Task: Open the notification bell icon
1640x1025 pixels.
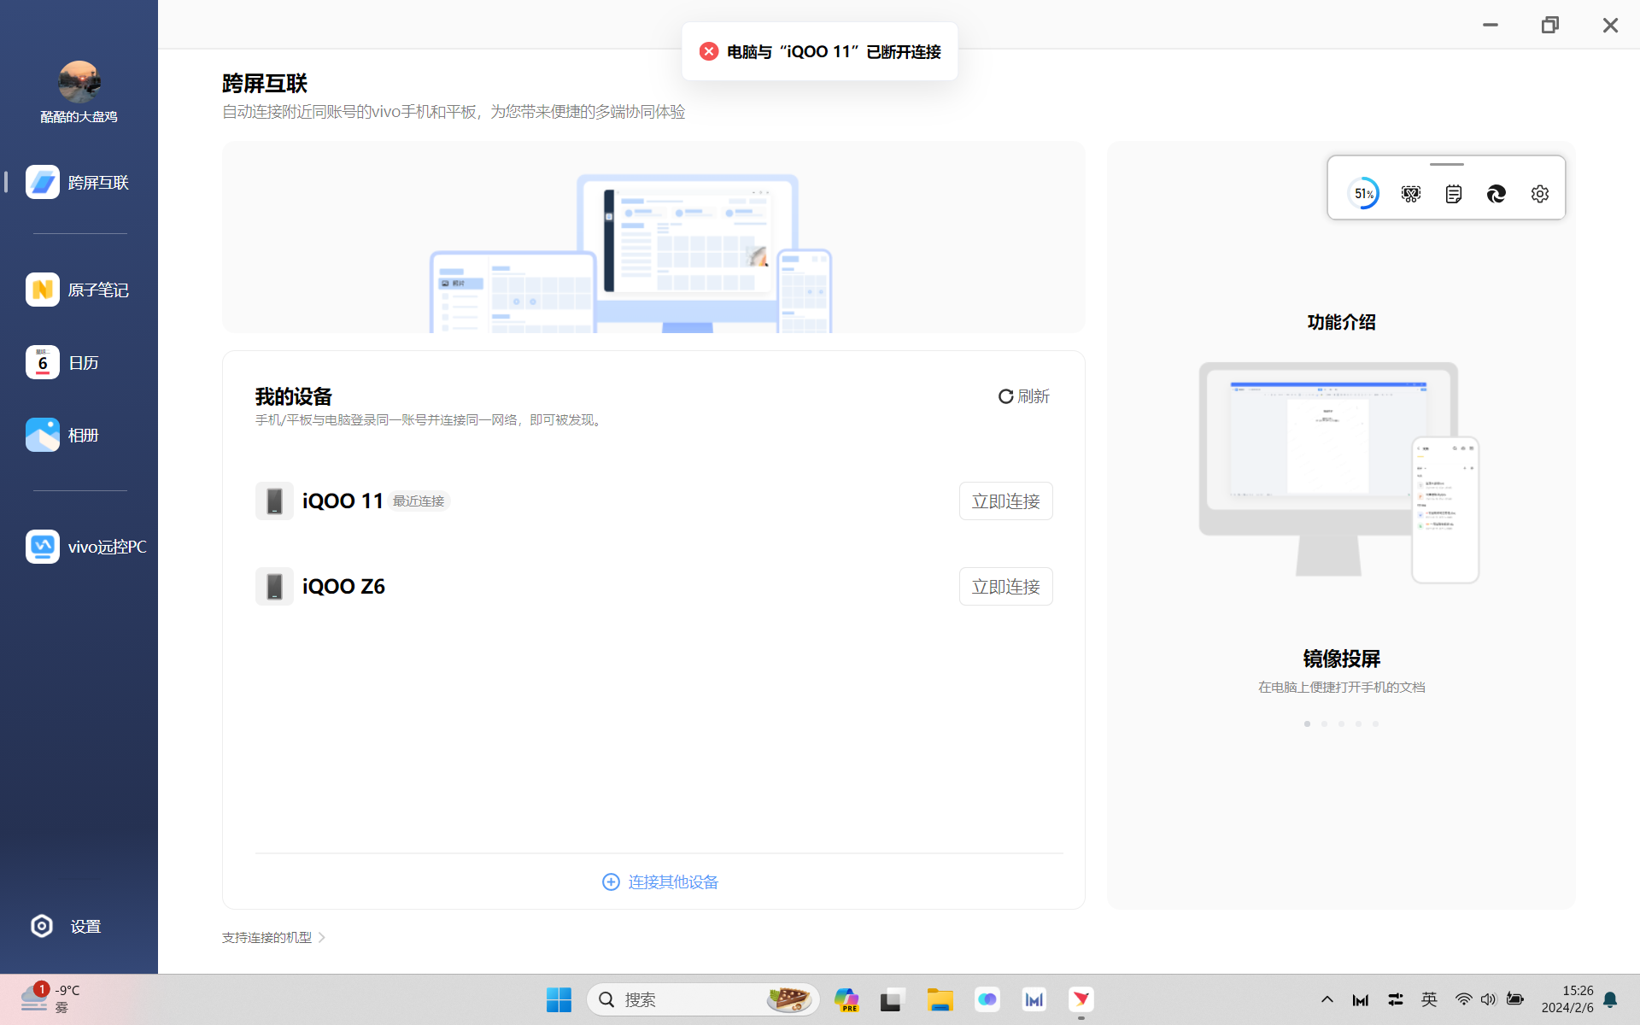Action: coord(1610,999)
